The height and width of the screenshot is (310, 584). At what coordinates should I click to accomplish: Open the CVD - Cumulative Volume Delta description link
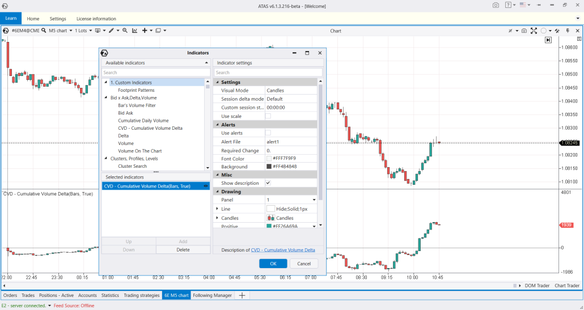pyautogui.click(x=283, y=250)
